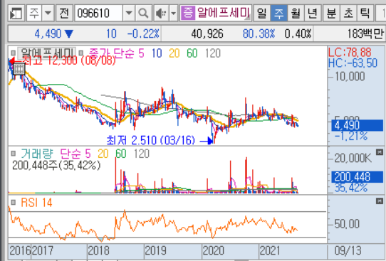
Task: Click the LC:78.88 indicator
Action: pos(350,53)
